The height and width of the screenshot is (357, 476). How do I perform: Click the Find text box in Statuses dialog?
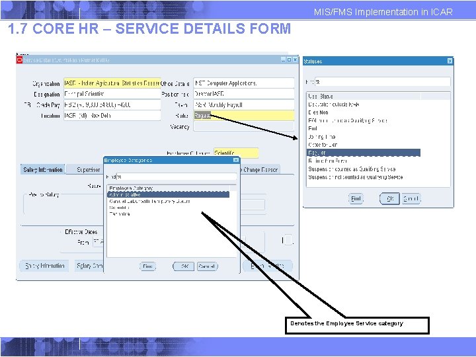383,82
